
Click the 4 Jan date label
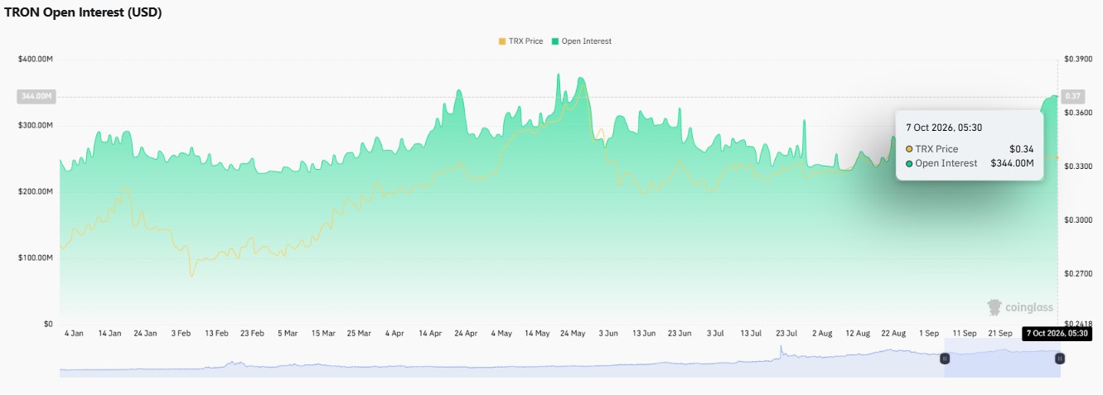[74, 333]
